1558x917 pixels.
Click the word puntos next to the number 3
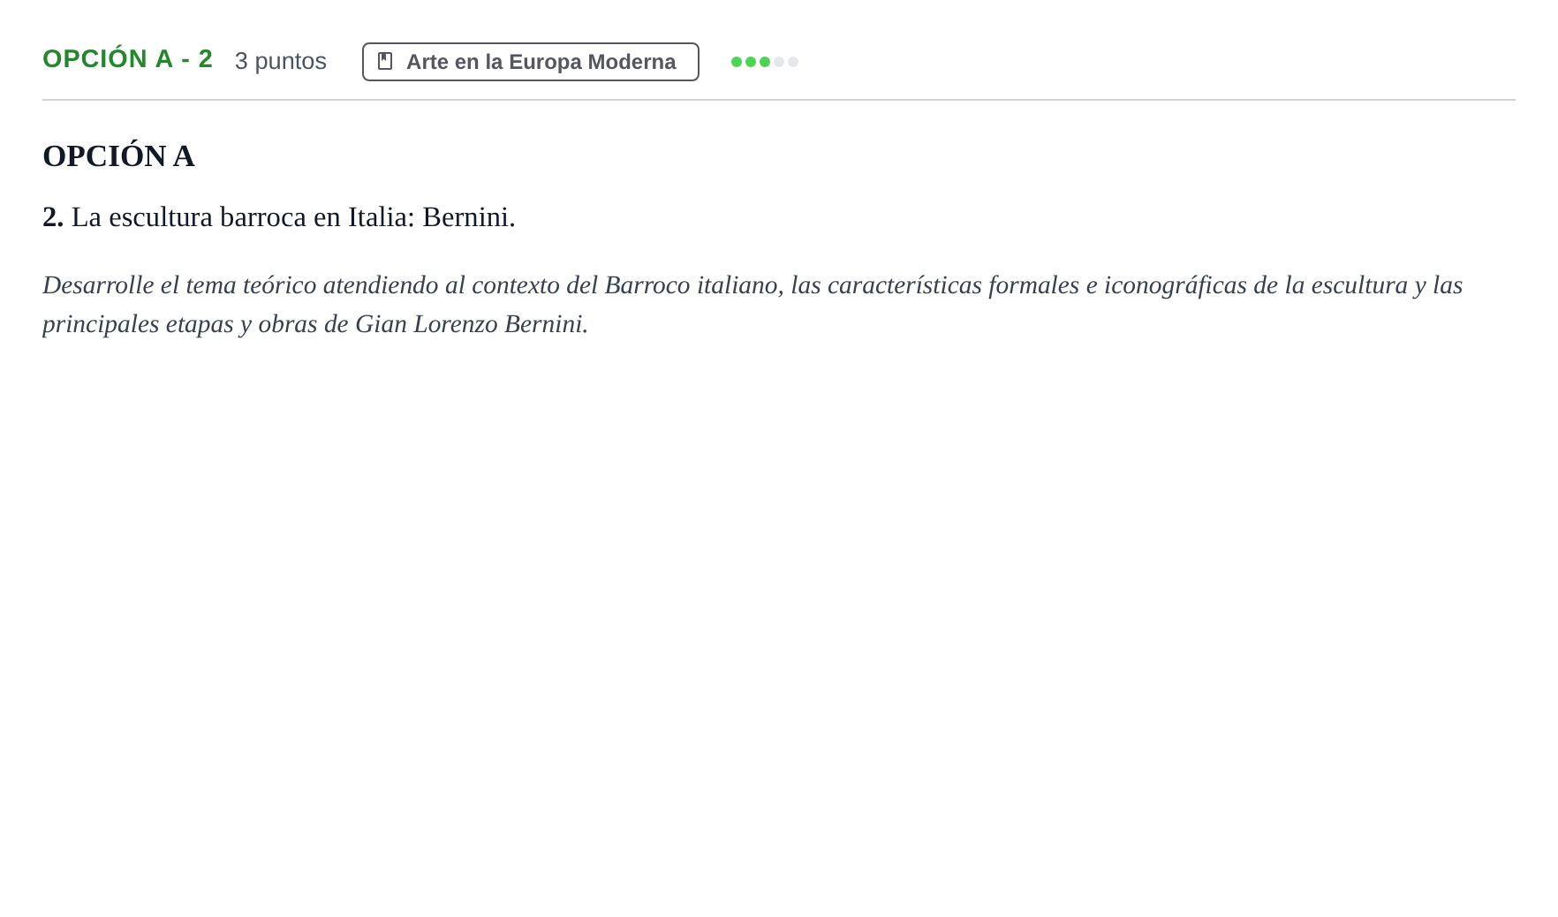pyautogui.click(x=291, y=62)
